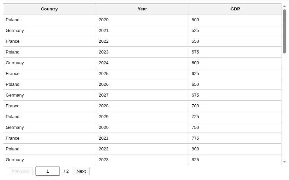Click the Next page button
The height and width of the screenshot is (180, 289).
(x=81, y=171)
